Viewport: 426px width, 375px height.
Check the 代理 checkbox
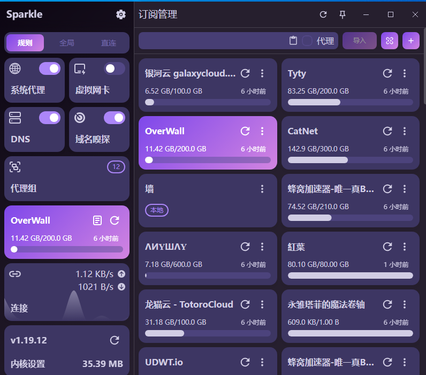coord(307,41)
